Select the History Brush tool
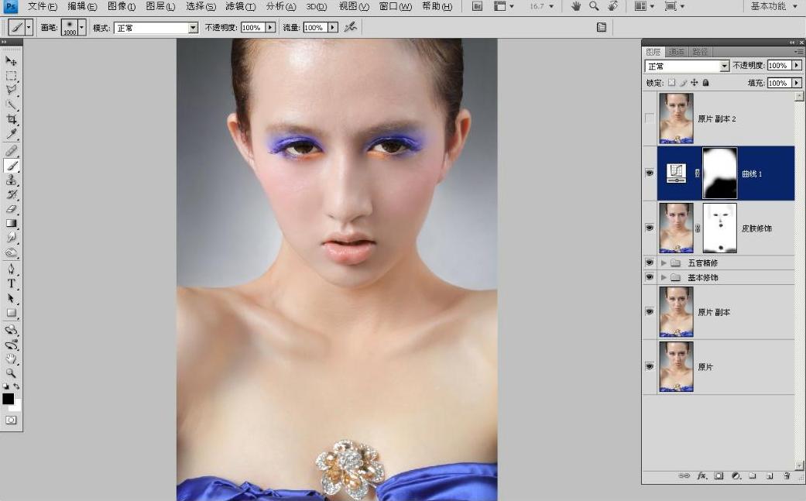The height and width of the screenshot is (501, 806). 11,195
